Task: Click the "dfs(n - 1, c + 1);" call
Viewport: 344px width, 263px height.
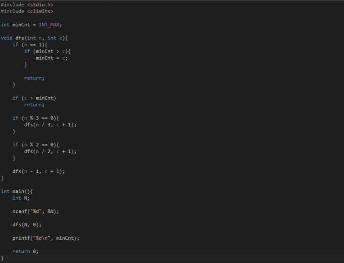Action: 39,171
